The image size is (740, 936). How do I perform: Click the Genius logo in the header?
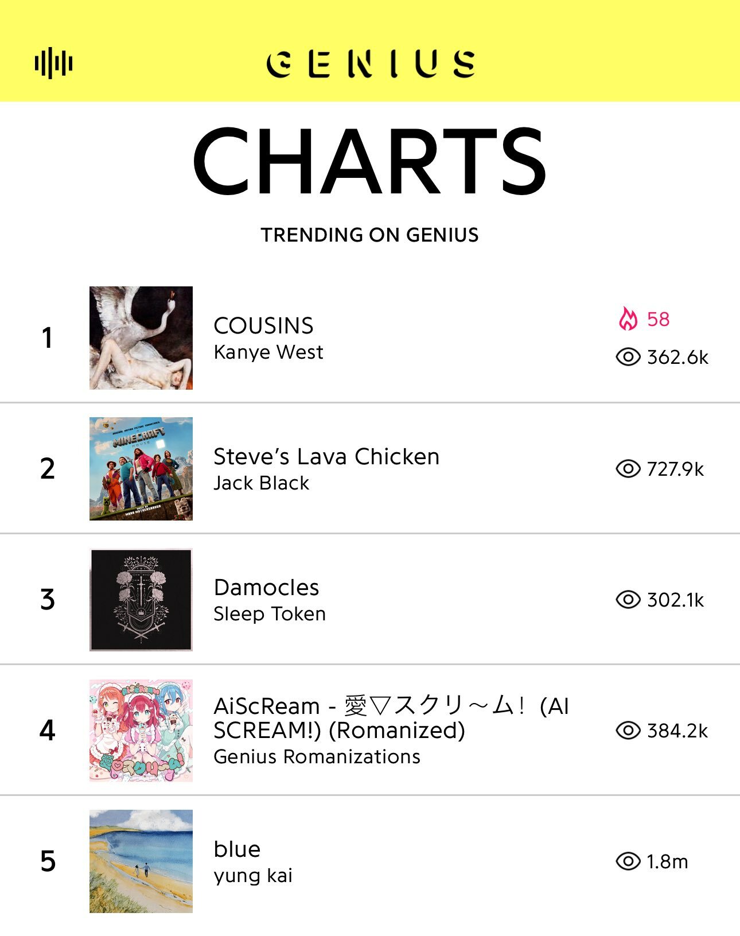(371, 63)
